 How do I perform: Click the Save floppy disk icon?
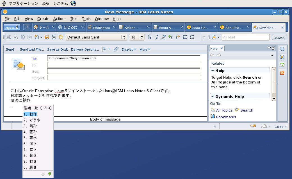pos(47,37)
